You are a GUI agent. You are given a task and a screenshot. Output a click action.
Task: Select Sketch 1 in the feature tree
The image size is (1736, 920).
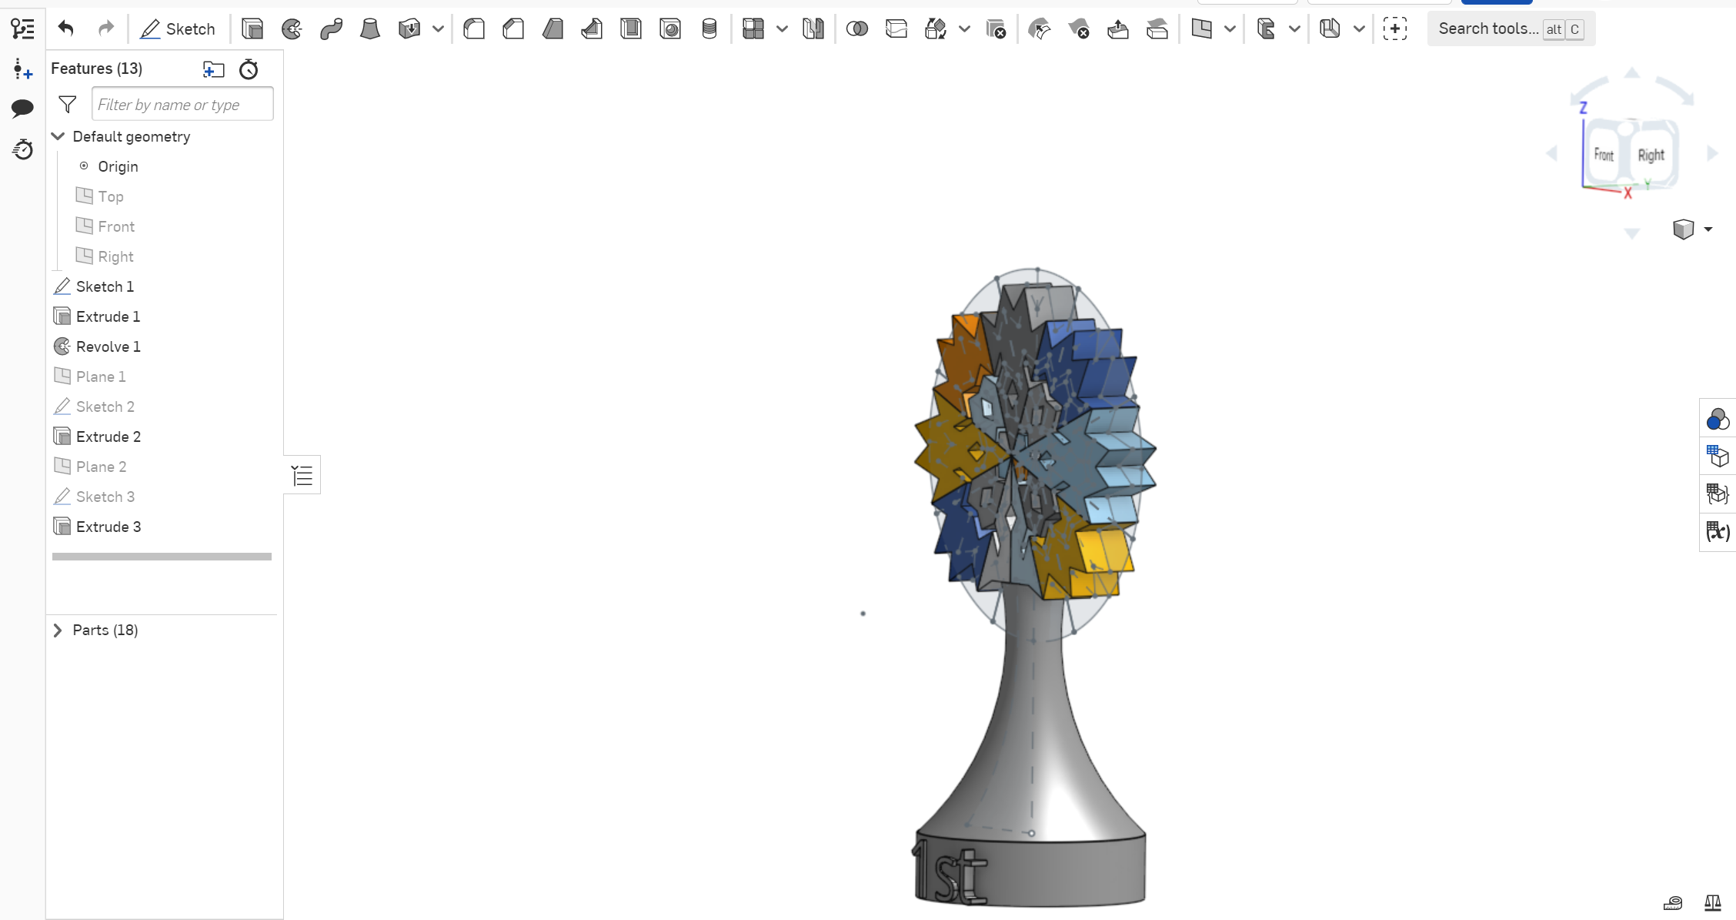pyautogui.click(x=105, y=286)
